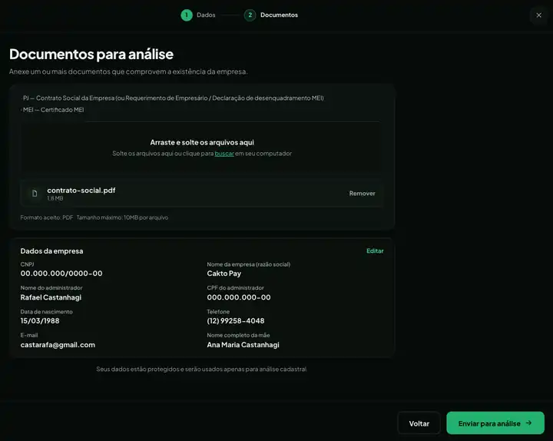Click the CPF value 000.000.000-00
This screenshot has height=441, width=553.
click(x=239, y=297)
